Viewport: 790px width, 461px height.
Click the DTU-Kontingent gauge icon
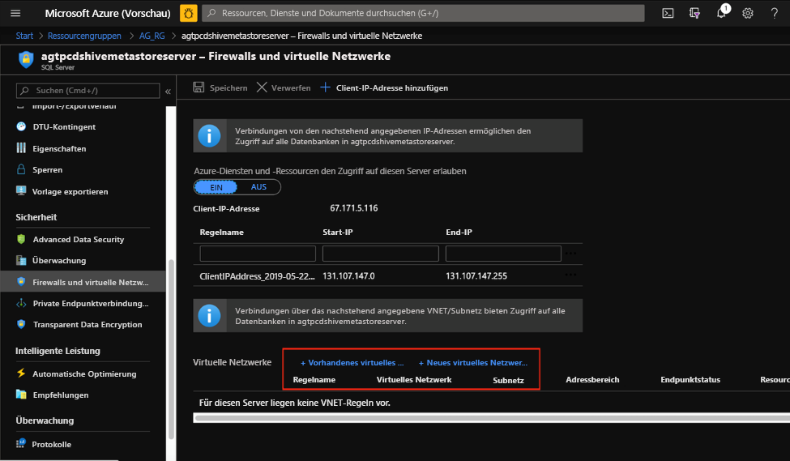pyautogui.click(x=20, y=126)
